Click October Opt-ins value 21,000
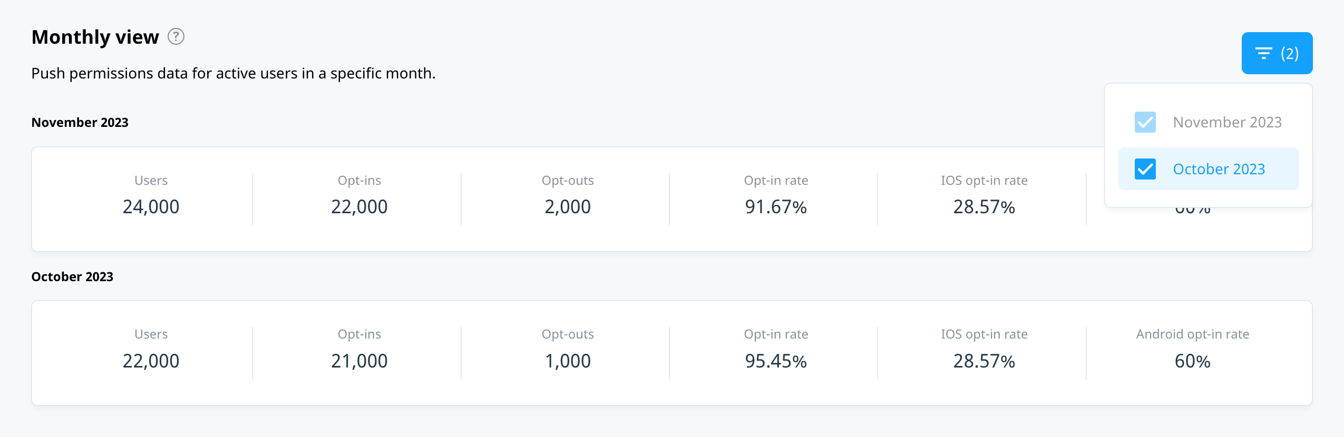1344x437 pixels. (359, 361)
